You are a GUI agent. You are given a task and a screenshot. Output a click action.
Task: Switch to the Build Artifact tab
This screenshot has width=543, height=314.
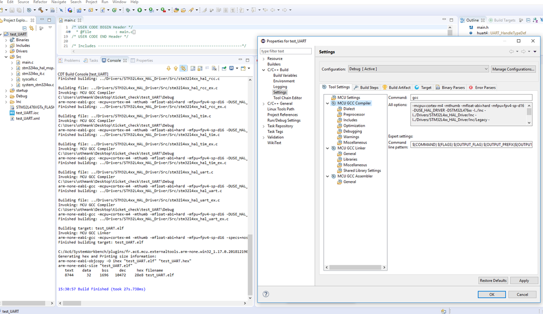click(397, 88)
